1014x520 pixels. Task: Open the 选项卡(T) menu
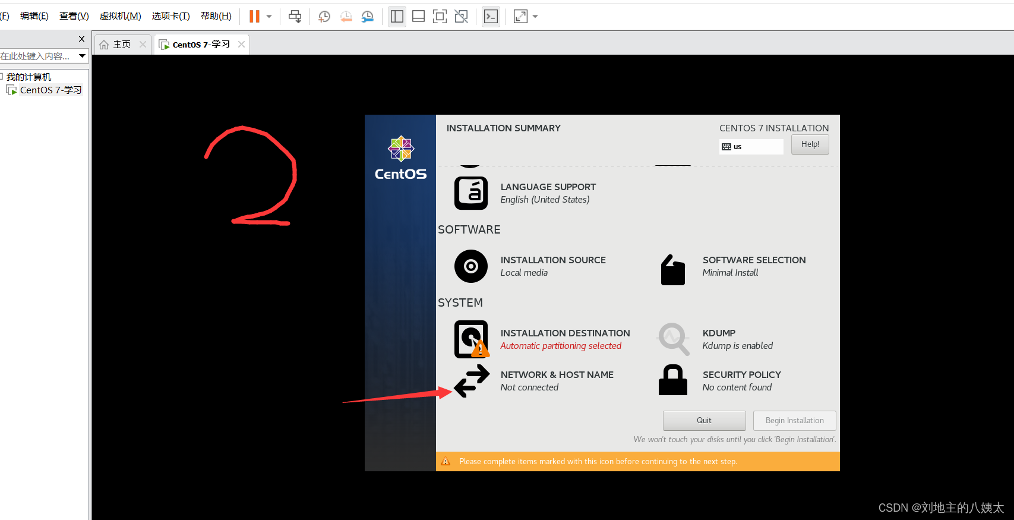[x=171, y=16]
